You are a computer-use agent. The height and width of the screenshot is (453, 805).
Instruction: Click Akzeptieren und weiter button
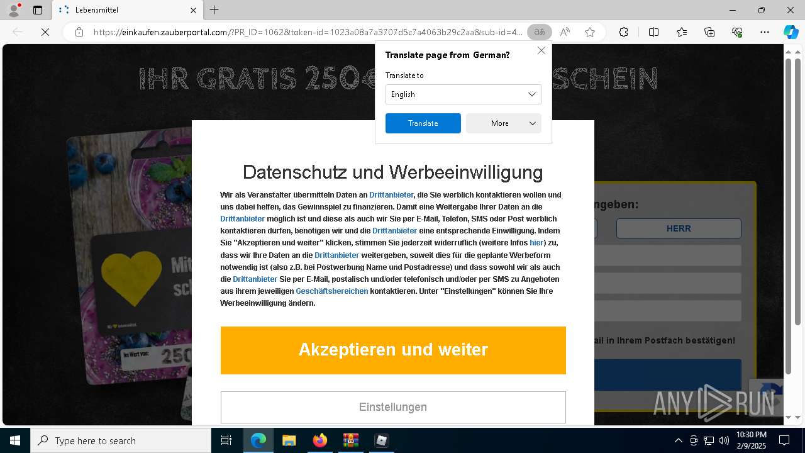(393, 350)
